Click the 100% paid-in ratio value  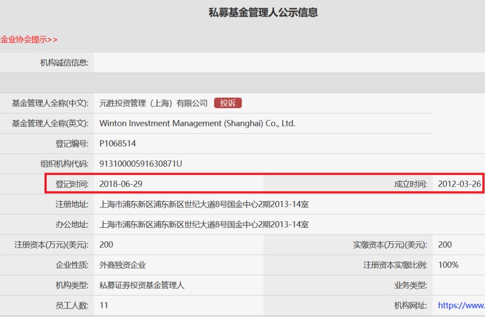pos(448,265)
